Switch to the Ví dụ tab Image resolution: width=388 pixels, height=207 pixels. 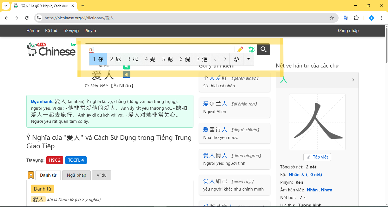(x=101, y=175)
